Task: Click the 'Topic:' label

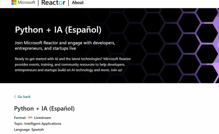Action: 19,123
